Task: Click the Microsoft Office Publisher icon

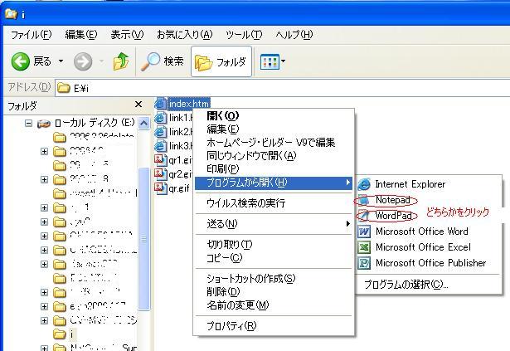Action: pos(364,263)
